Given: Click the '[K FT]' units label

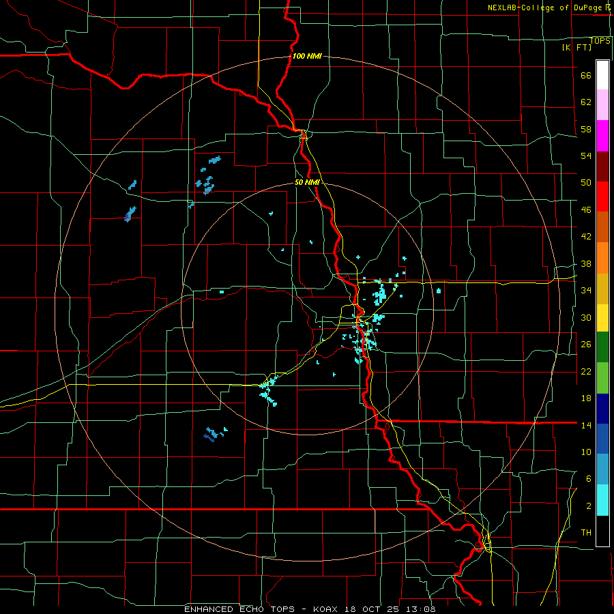Looking at the screenshot, I should pos(576,47).
